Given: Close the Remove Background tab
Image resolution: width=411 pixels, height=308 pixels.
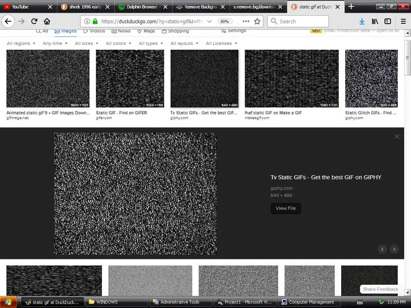Looking at the screenshot, I should point(222,7).
